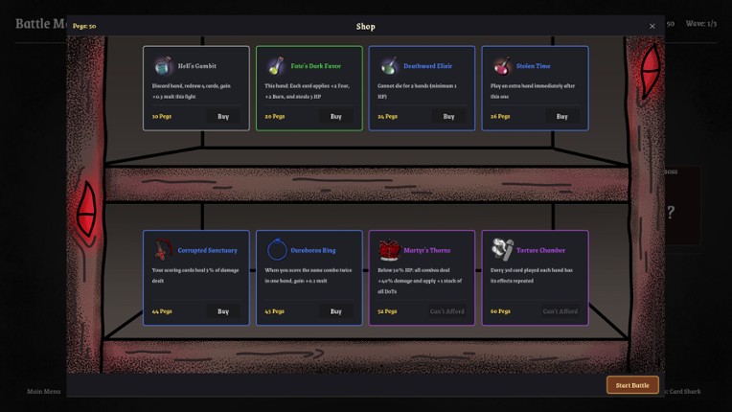Screen dimensions: 732x412
Task: Buy the Ouroboros Ring
Action: coord(336,311)
